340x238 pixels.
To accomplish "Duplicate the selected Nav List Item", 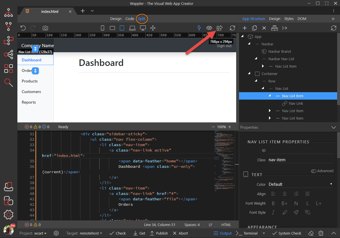I will pos(254,28).
